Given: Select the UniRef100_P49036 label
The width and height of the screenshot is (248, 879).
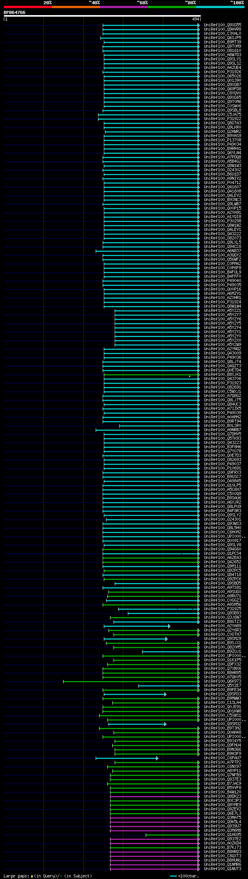Looking at the screenshot, I should (x=222, y=357).
